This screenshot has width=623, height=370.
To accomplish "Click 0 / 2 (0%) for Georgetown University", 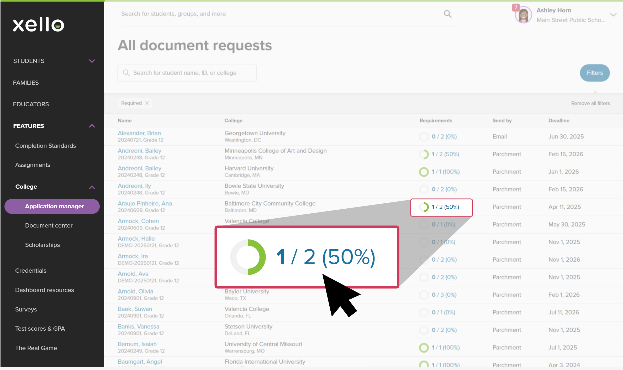I will tap(444, 137).
